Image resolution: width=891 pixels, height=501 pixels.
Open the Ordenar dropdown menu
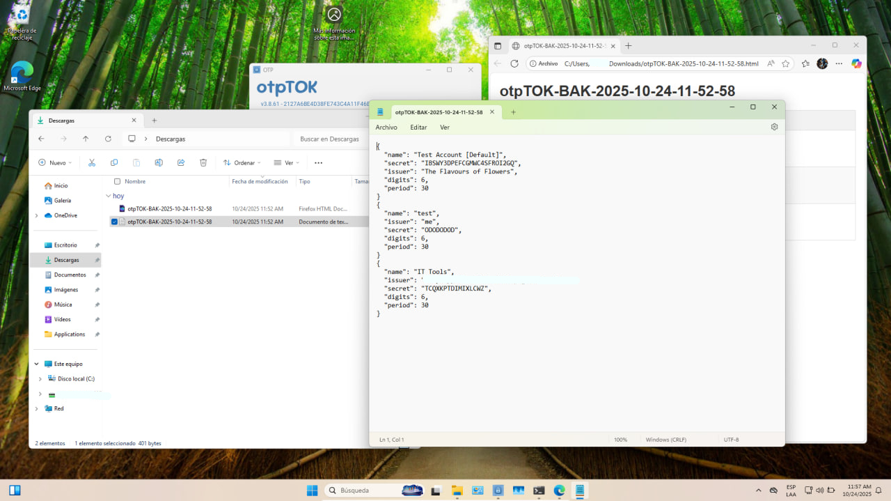(x=242, y=162)
